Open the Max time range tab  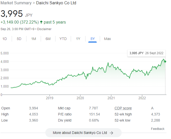point(107,39)
